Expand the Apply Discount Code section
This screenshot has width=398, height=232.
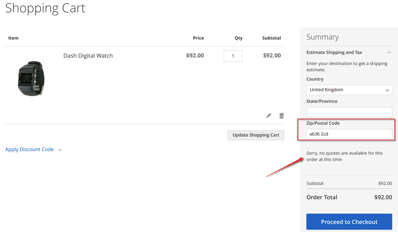pyautogui.click(x=33, y=149)
